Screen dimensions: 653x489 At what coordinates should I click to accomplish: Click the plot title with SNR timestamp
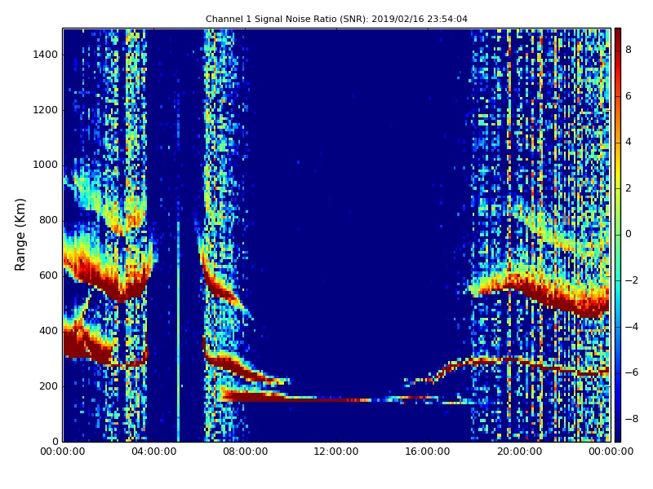click(336, 19)
